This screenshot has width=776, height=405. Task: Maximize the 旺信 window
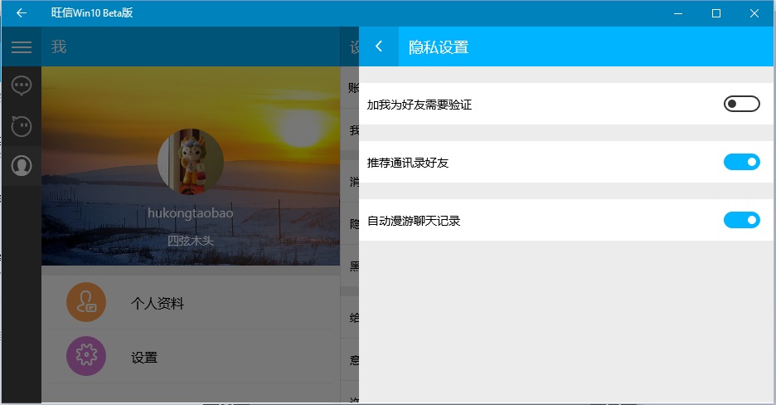pyautogui.click(x=716, y=13)
